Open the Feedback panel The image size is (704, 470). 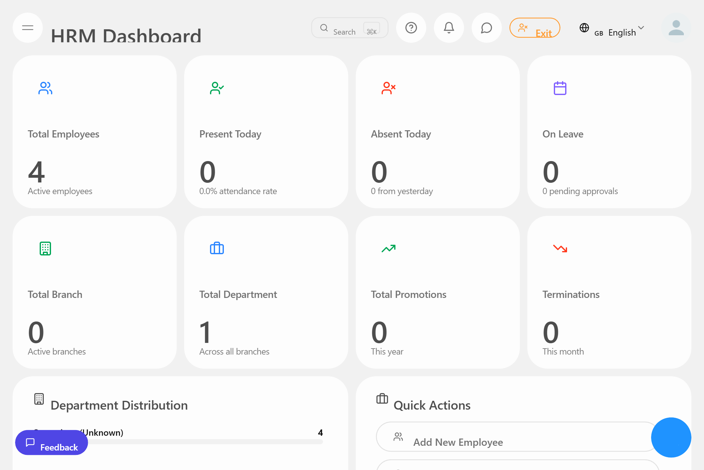[51, 443]
